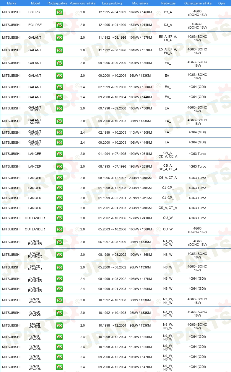Select production years 01.1999 -> 02.2001
This screenshot has width=231, height=372.
(x=112, y=198)
